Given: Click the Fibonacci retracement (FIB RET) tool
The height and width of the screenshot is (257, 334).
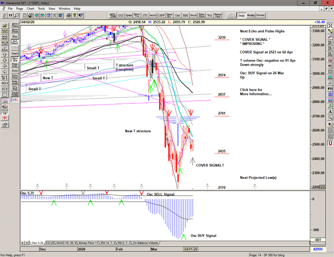Looking at the screenshot, I should [330, 43].
